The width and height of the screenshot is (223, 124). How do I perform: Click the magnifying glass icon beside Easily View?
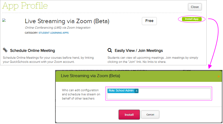[x=110, y=50]
